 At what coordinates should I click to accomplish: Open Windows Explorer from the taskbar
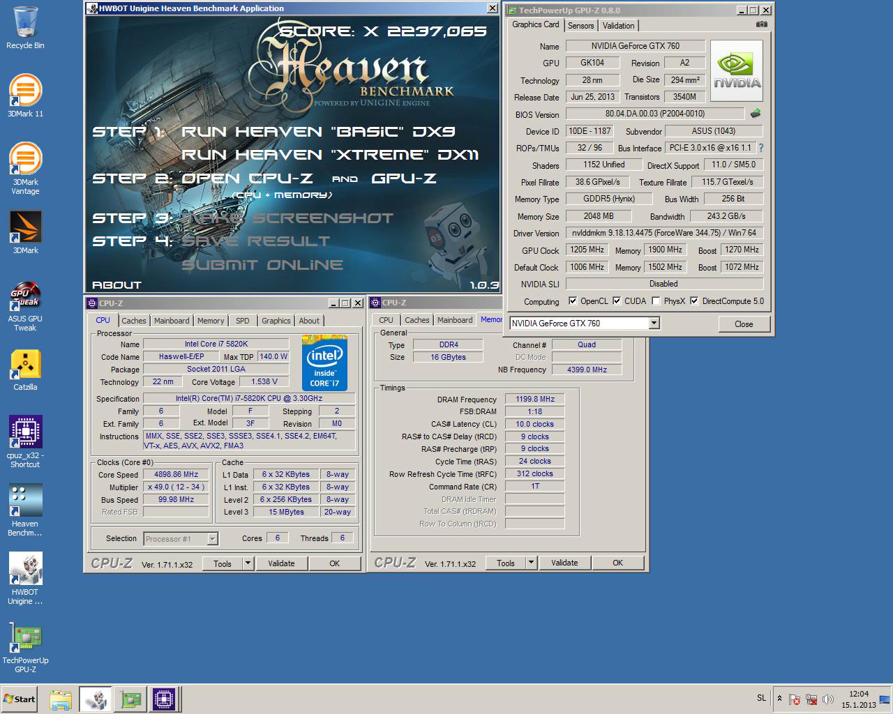tap(61, 699)
